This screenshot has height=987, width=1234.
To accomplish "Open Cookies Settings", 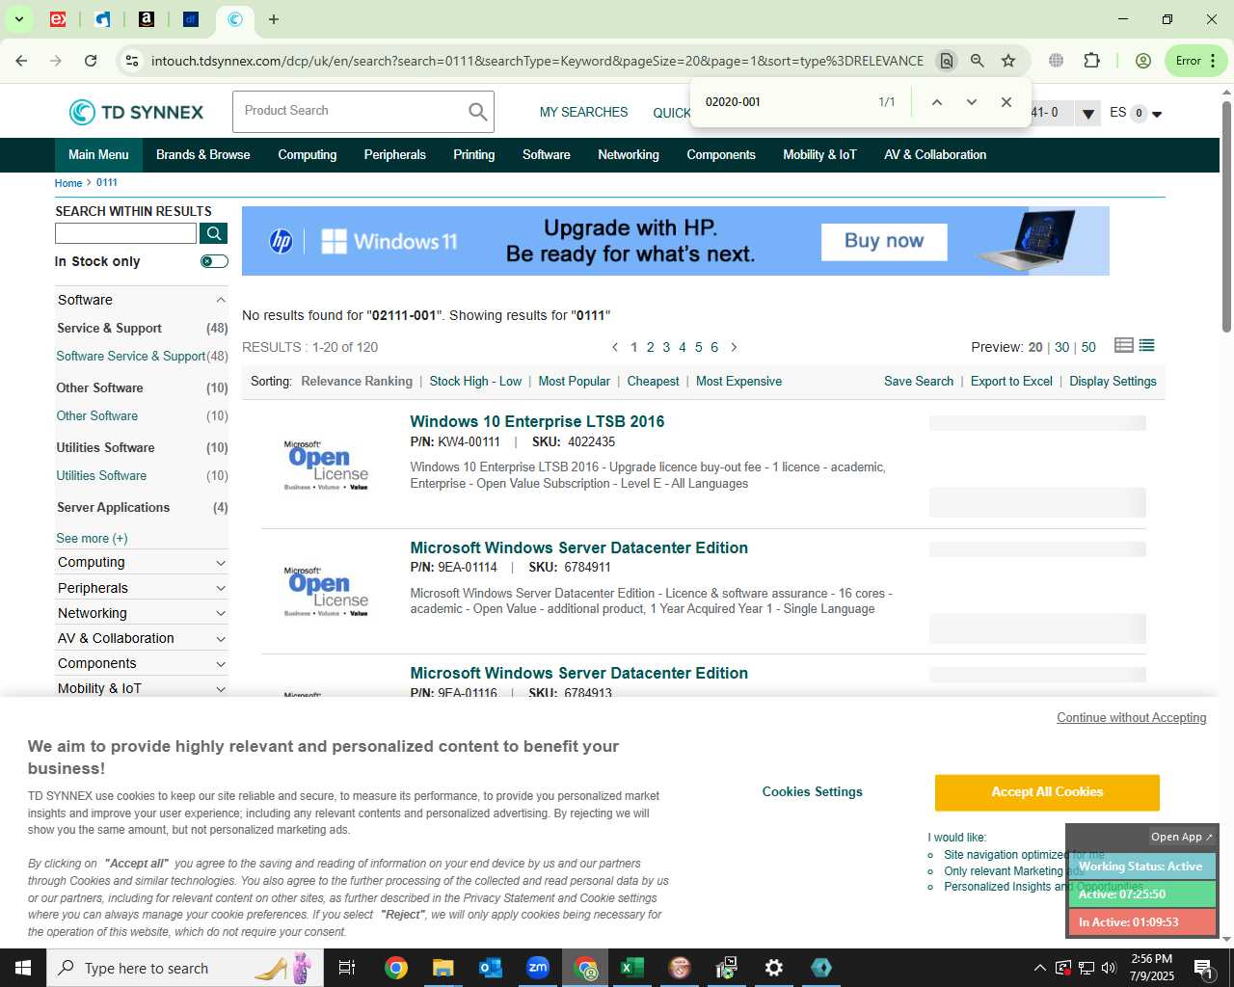I will tap(813, 792).
